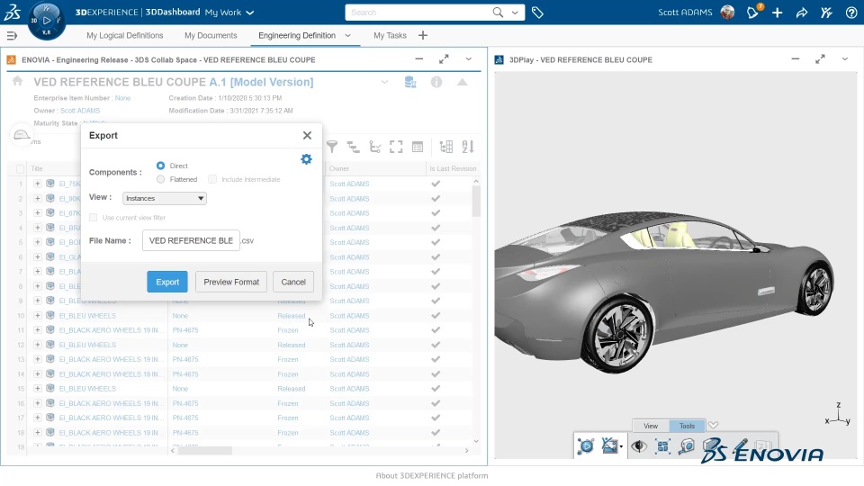The width and height of the screenshot is (864, 486).
Task: Click the plus add content icon
Action: click(777, 12)
